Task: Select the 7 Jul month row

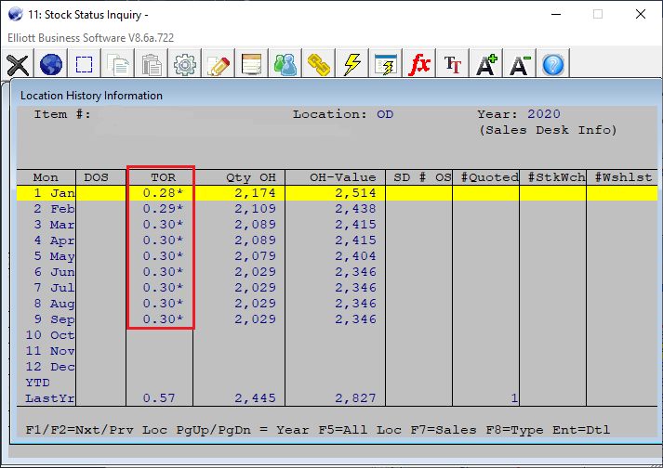Action: [337, 288]
